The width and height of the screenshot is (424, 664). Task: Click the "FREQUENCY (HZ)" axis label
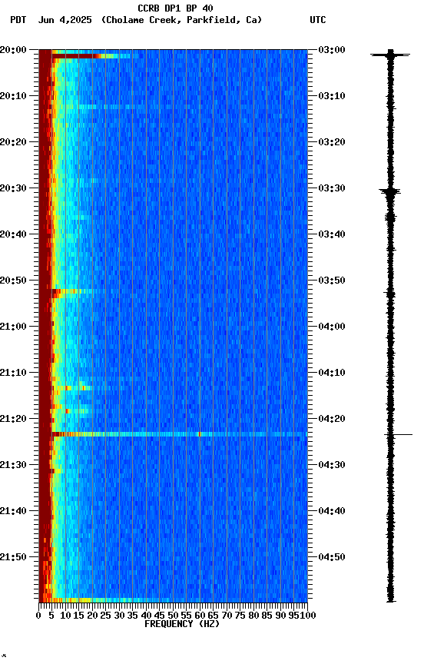(x=182, y=625)
